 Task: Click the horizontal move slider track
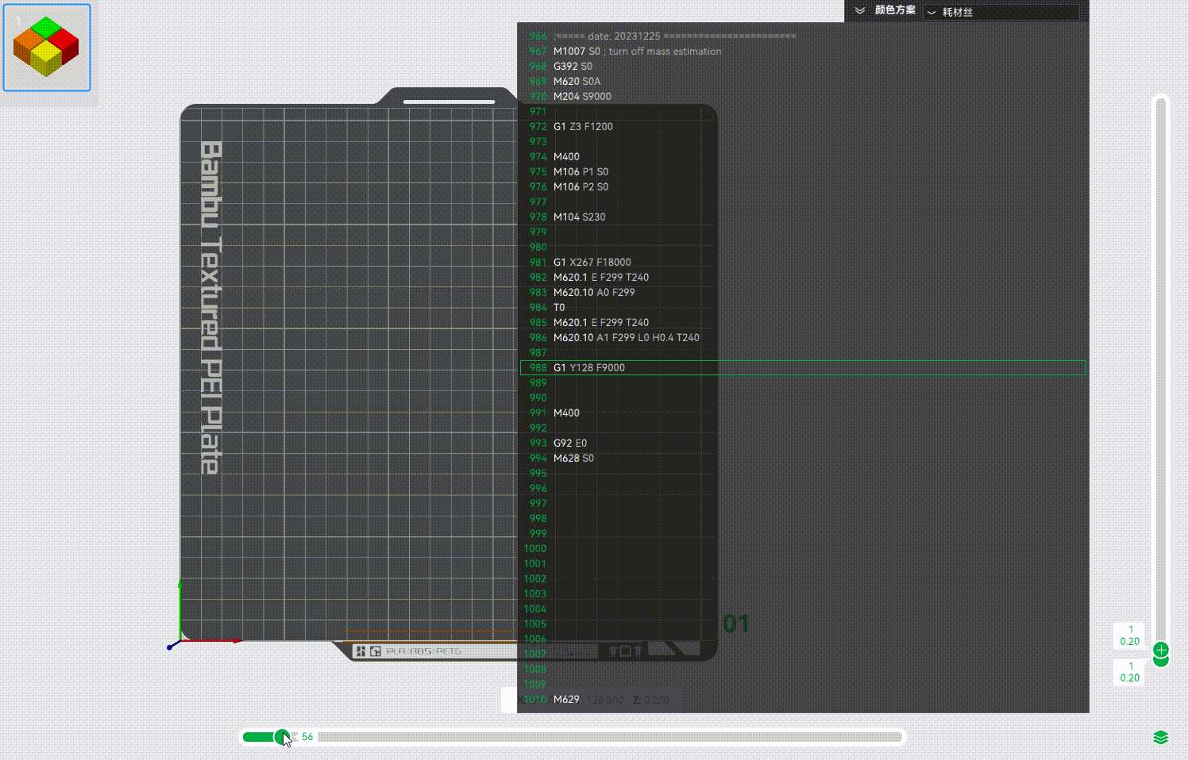tap(573, 737)
